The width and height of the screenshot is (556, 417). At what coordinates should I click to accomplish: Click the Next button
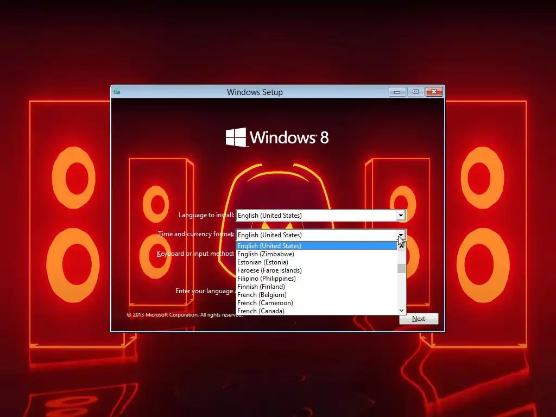click(419, 318)
